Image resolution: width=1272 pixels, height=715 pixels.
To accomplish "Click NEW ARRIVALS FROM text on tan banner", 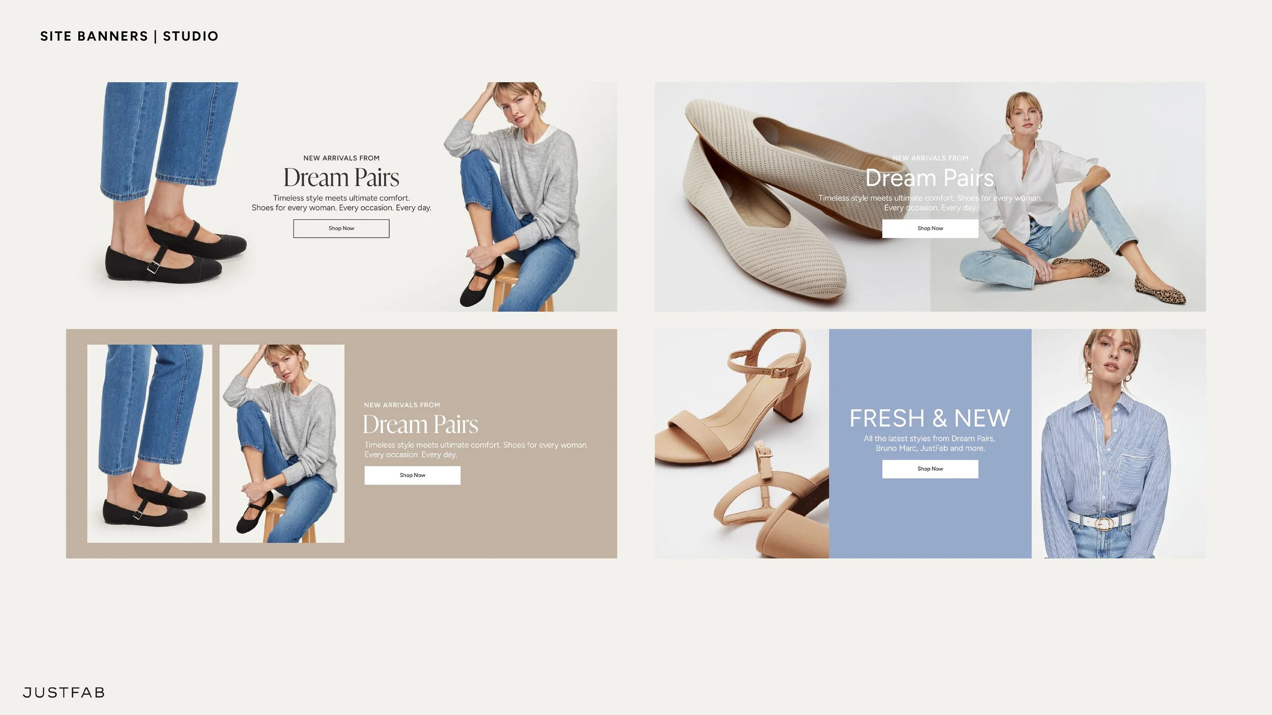I will pyautogui.click(x=402, y=405).
